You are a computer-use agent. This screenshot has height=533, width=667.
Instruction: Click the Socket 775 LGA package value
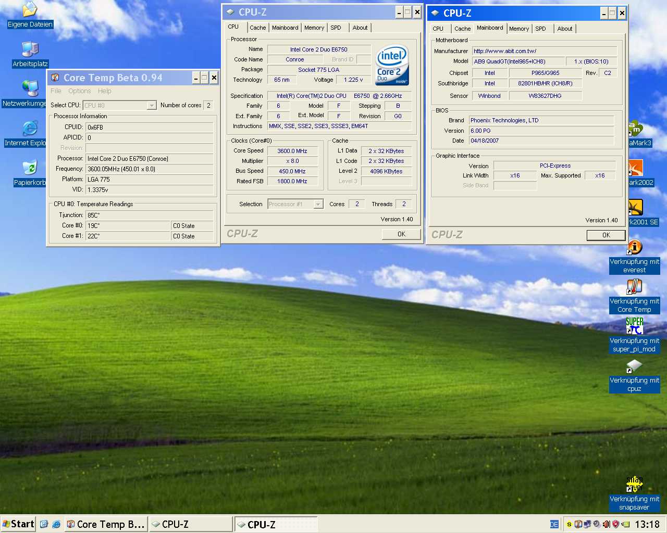click(x=319, y=70)
